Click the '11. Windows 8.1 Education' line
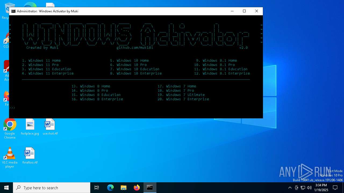 tap(221, 69)
